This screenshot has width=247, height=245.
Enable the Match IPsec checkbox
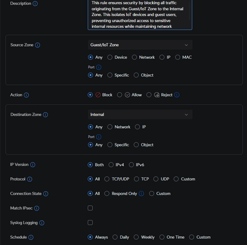[90, 208]
